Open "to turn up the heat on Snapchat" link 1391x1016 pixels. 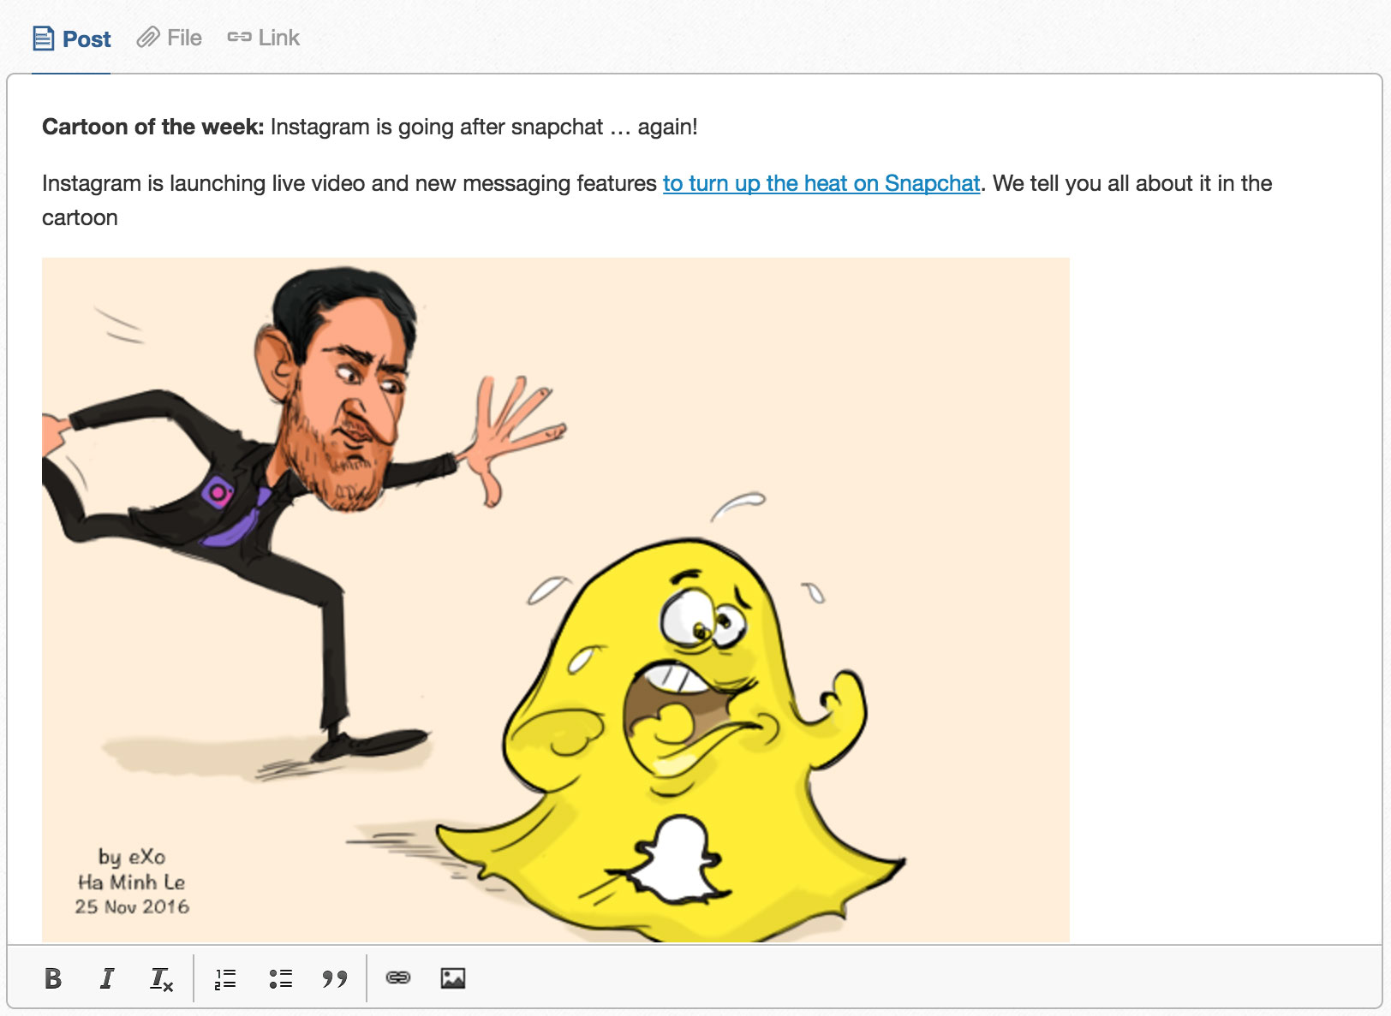pos(821,184)
